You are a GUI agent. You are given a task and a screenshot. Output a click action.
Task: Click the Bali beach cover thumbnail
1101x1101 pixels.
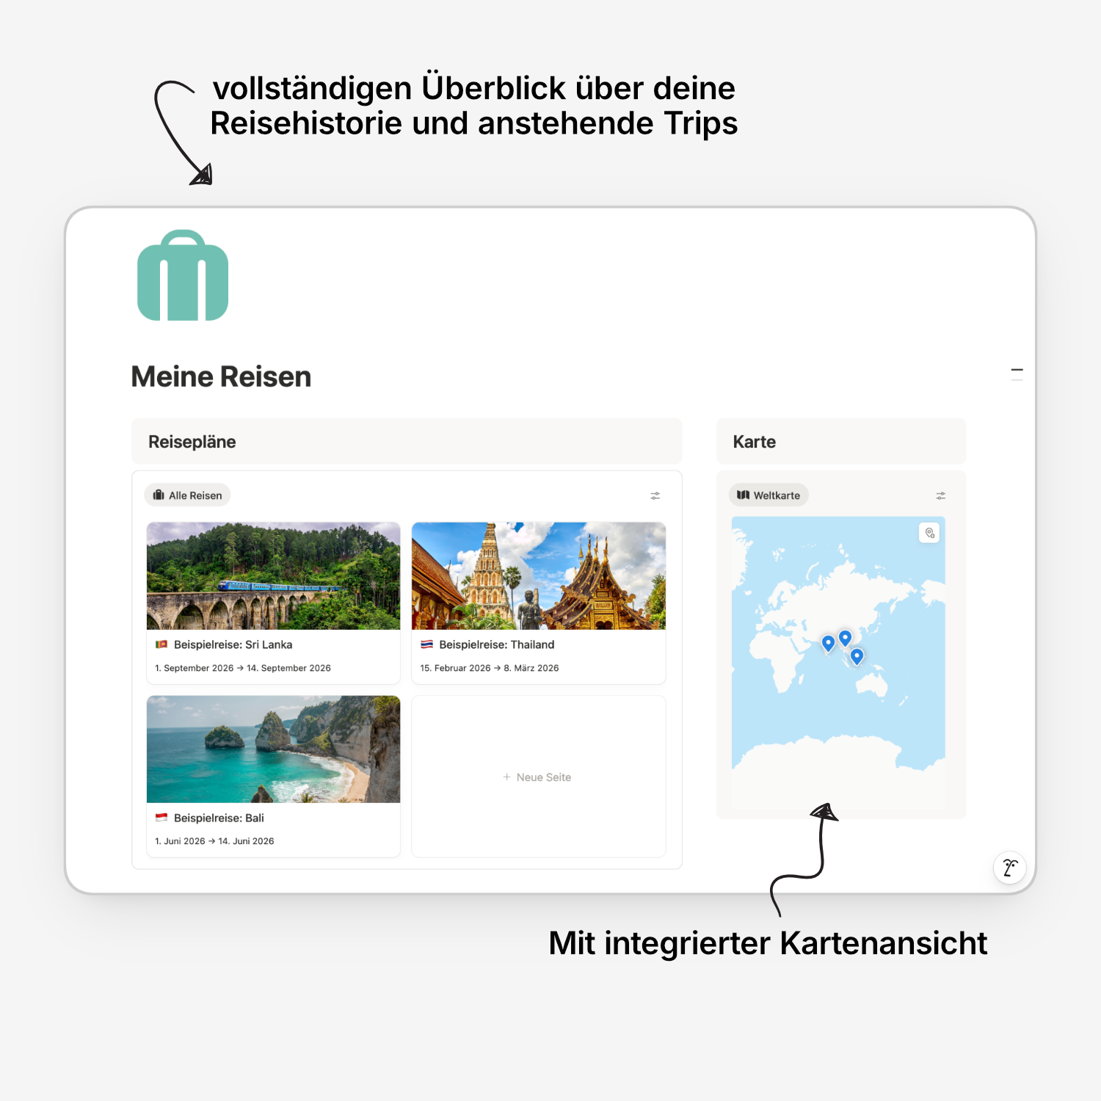[273, 749]
